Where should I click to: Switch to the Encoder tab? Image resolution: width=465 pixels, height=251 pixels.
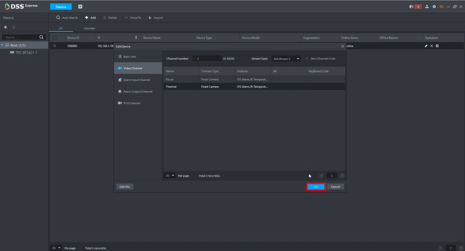(90, 28)
